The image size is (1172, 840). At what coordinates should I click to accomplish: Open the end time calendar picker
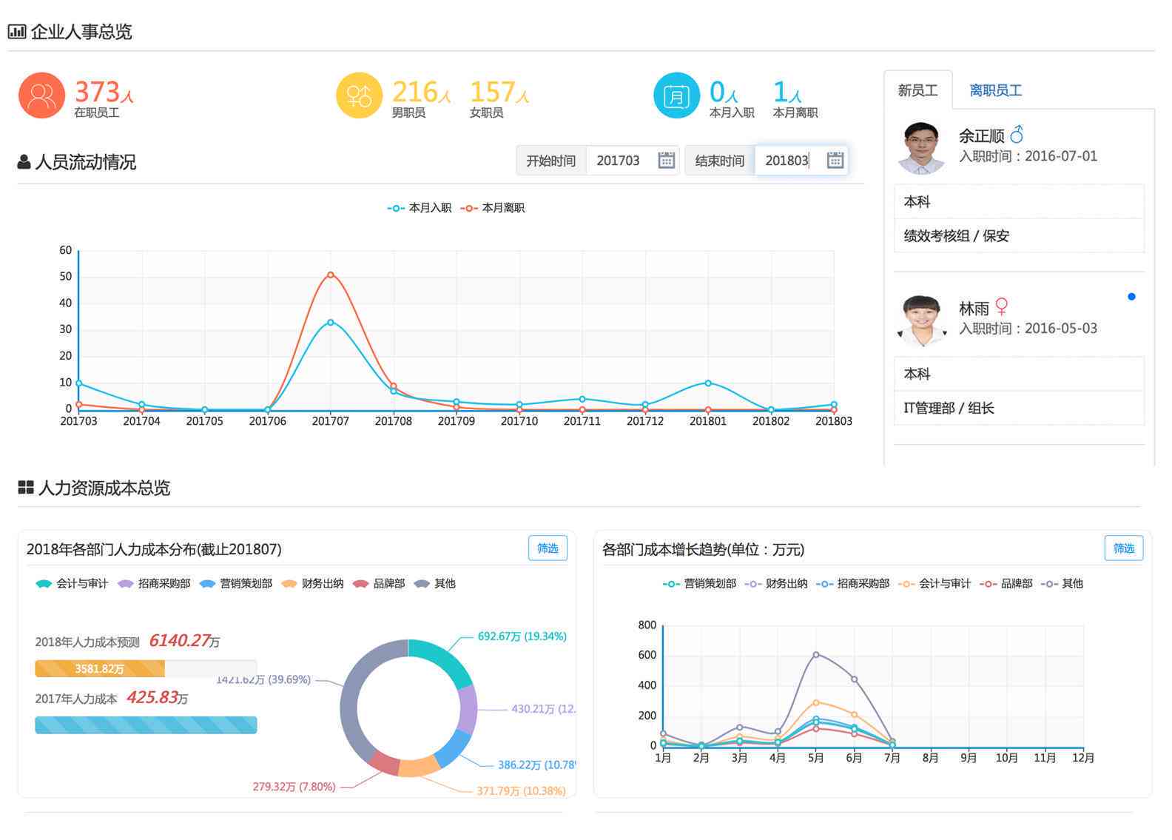coord(835,161)
